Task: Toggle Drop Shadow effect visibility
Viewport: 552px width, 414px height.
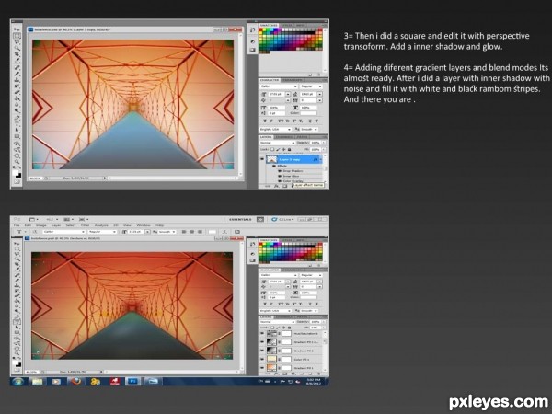Action: click(280, 171)
